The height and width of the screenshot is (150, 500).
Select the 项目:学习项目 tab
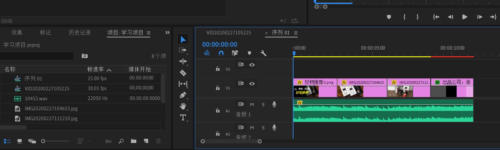[x=125, y=32]
